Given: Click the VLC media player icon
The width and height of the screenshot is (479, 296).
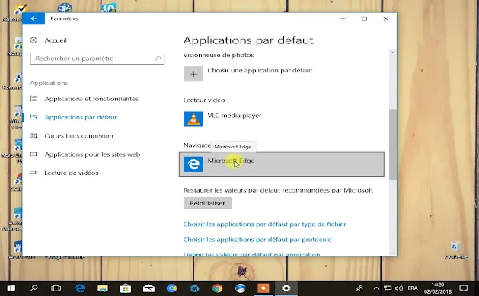Looking at the screenshot, I should 193,119.
